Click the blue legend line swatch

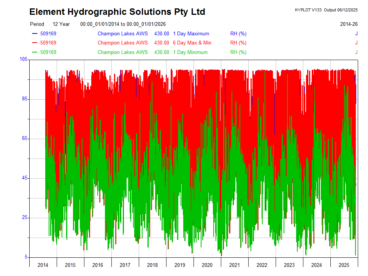35,34
